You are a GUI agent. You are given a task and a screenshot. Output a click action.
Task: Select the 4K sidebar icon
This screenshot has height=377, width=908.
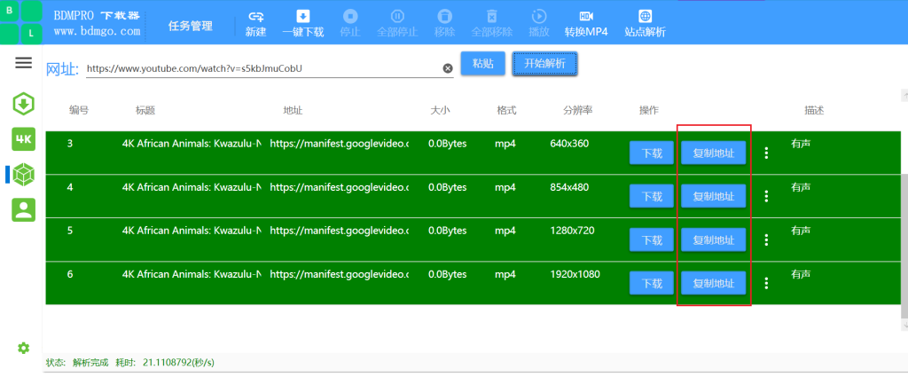[x=24, y=139]
